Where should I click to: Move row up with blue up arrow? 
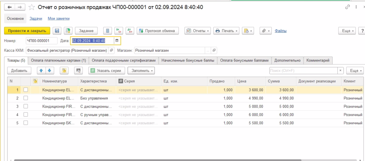pyautogui.click(x=41, y=70)
